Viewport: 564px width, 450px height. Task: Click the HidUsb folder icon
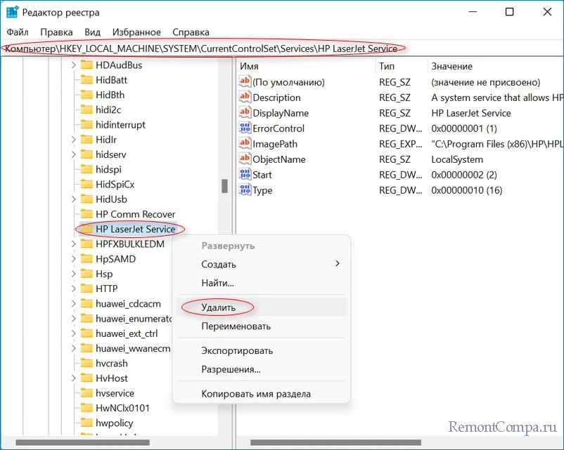click(x=86, y=199)
